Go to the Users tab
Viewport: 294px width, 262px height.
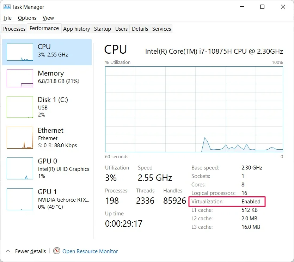coord(121,29)
